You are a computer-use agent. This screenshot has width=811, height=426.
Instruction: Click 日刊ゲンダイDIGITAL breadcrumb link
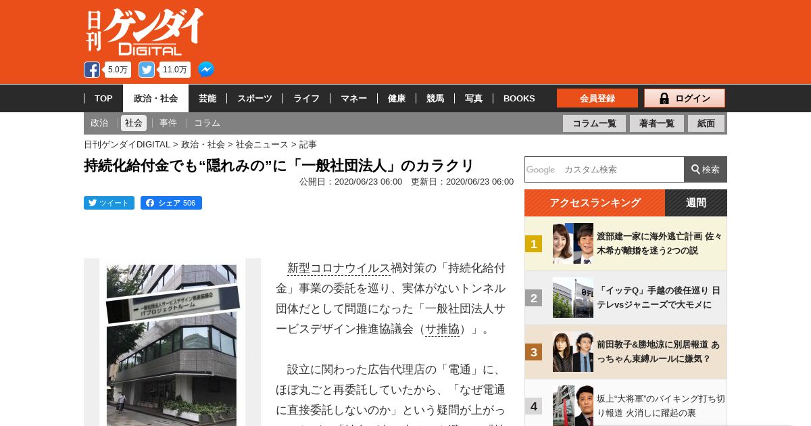(x=127, y=144)
